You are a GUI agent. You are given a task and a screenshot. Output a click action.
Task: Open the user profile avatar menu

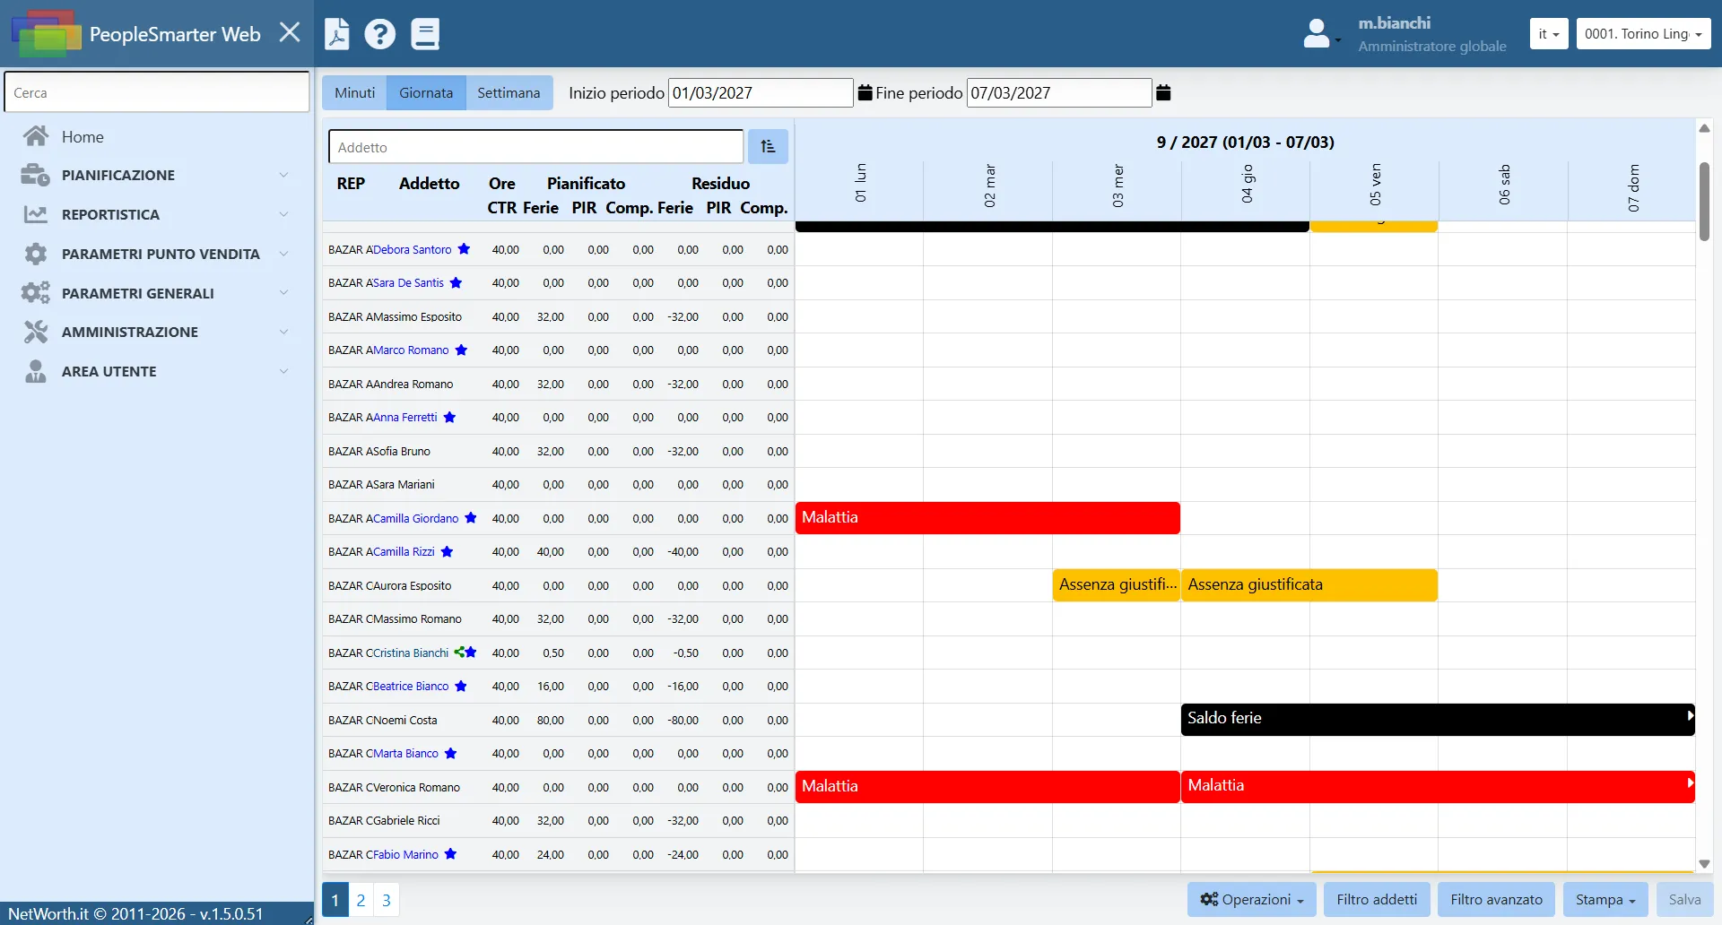click(x=1321, y=34)
